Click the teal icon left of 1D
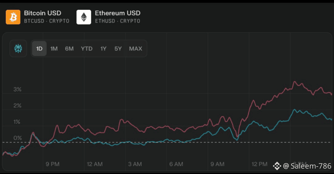Image resolution: width=334 pixels, height=174 pixels. pos(18,49)
